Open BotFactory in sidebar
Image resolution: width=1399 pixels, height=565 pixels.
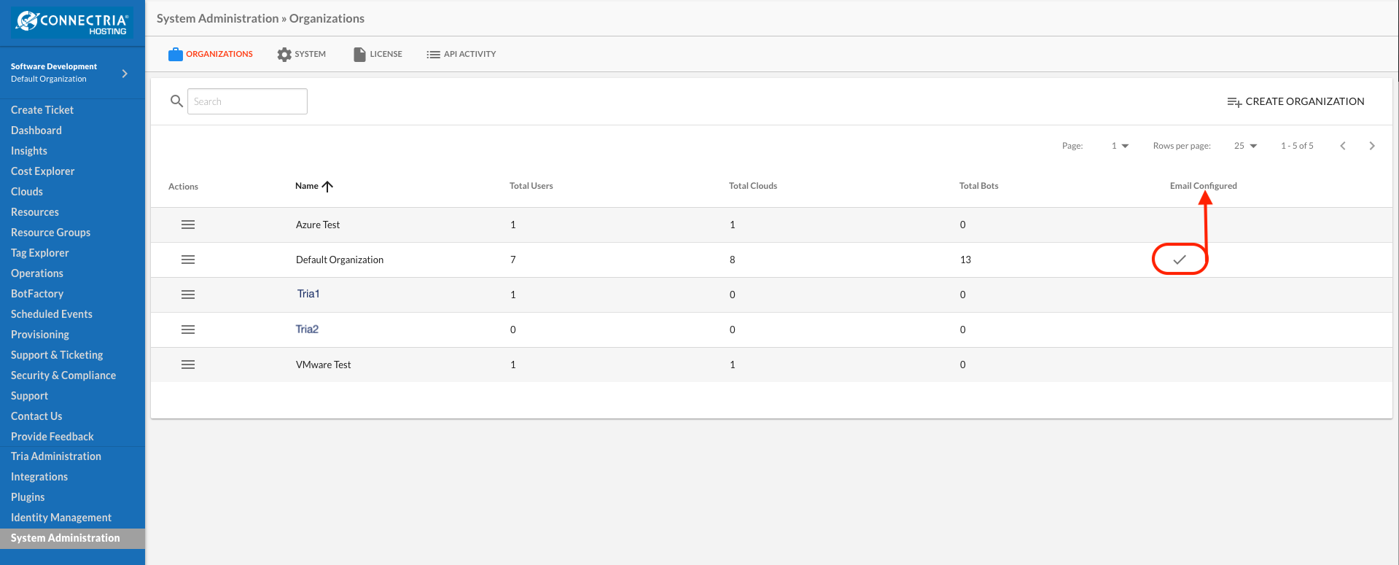click(x=37, y=294)
